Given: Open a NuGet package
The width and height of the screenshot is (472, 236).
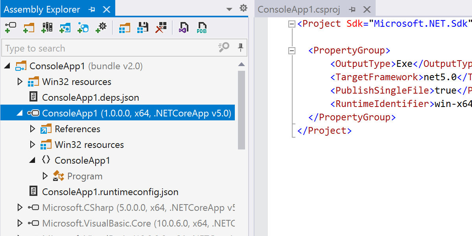Looking at the screenshot, I should click(65, 28).
